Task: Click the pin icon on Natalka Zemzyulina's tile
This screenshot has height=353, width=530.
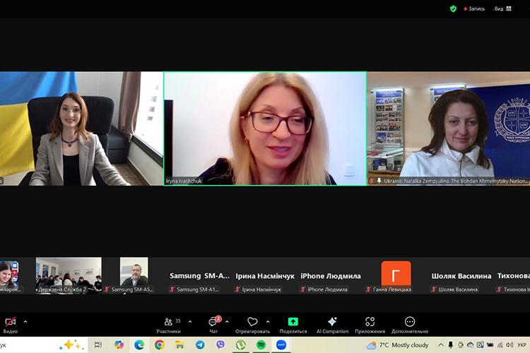Action: click(x=379, y=181)
